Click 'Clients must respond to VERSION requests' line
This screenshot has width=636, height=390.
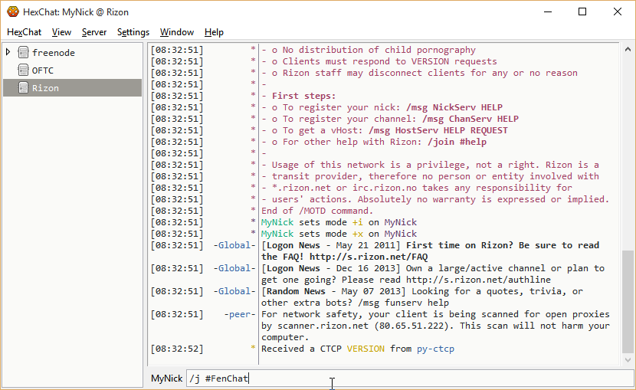coord(389,61)
